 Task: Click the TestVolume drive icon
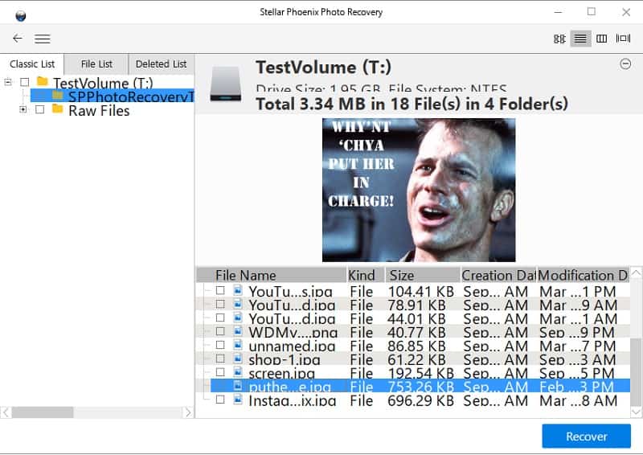point(226,84)
